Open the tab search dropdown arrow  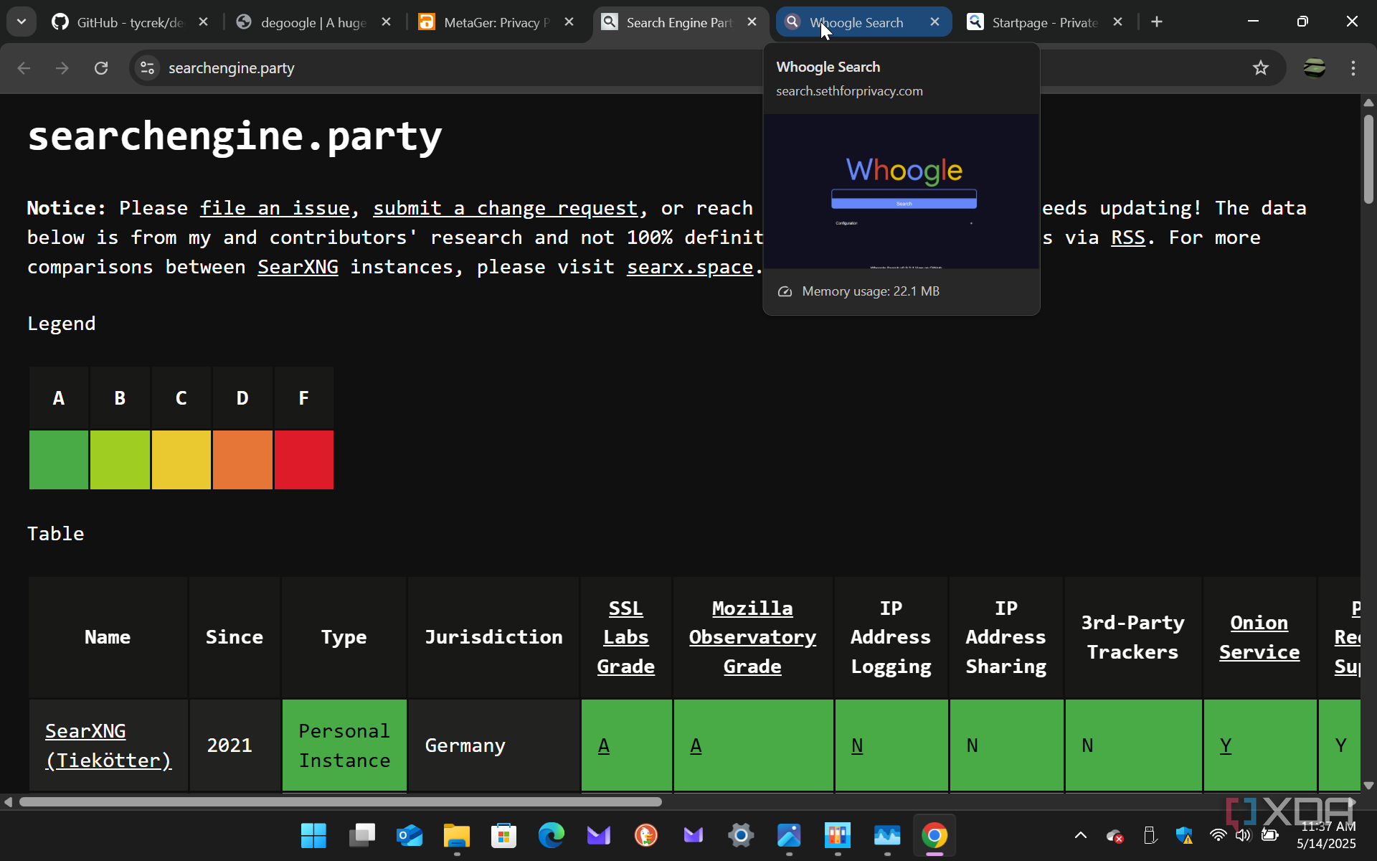pos(22,22)
